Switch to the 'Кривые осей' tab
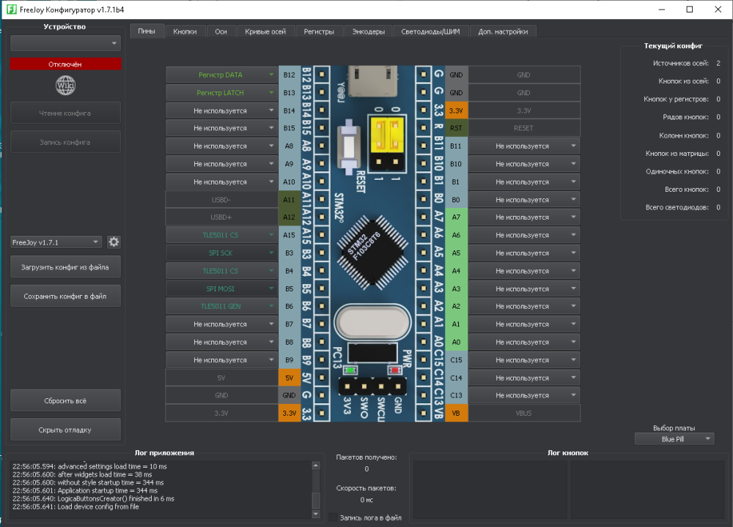Image resolution: width=733 pixels, height=527 pixels. coord(265,31)
